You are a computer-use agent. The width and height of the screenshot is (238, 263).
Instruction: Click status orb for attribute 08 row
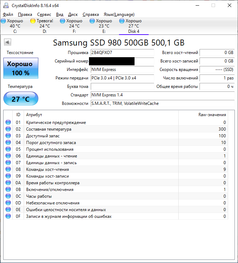pos(8,169)
